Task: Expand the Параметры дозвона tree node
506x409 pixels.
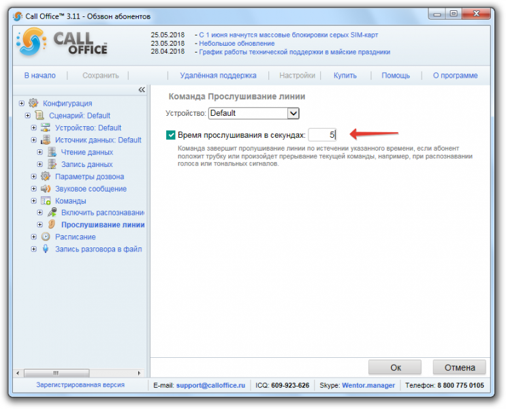Action: pos(33,177)
